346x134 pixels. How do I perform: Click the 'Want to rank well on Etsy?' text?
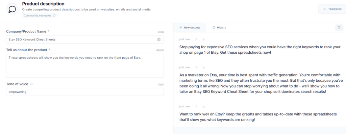[x=258, y=117]
